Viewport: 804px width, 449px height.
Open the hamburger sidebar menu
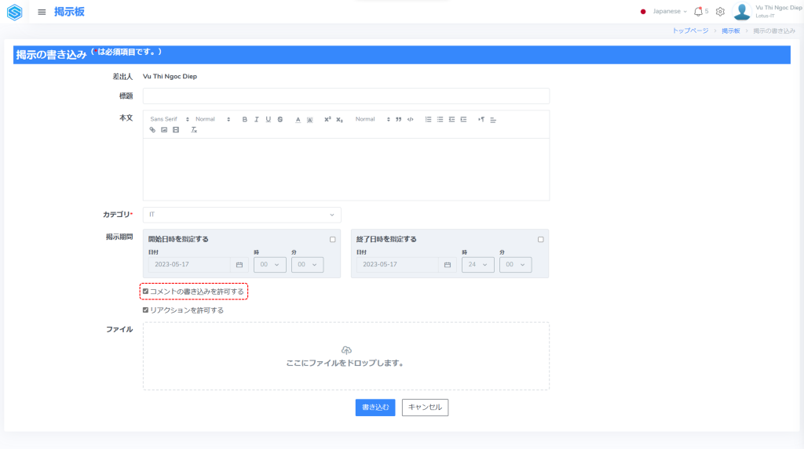pyautogui.click(x=42, y=12)
